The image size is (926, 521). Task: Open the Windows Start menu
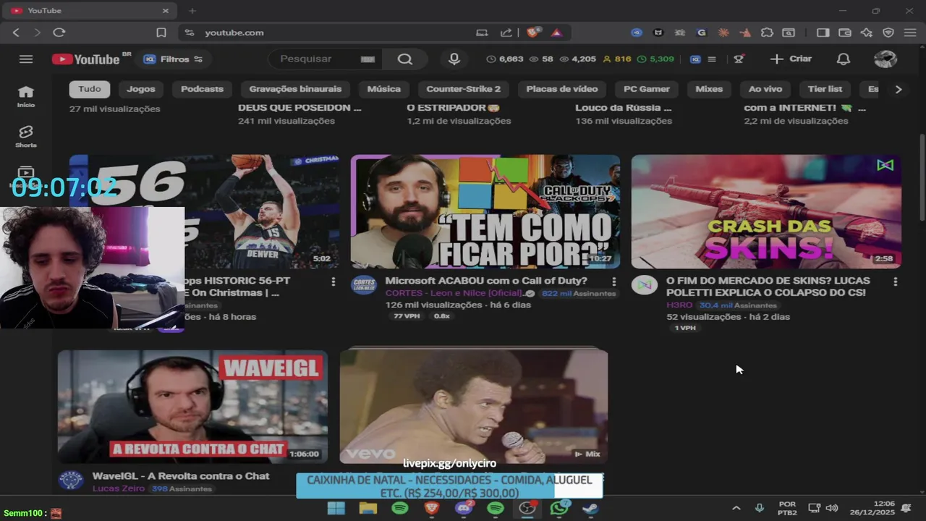[x=336, y=509]
